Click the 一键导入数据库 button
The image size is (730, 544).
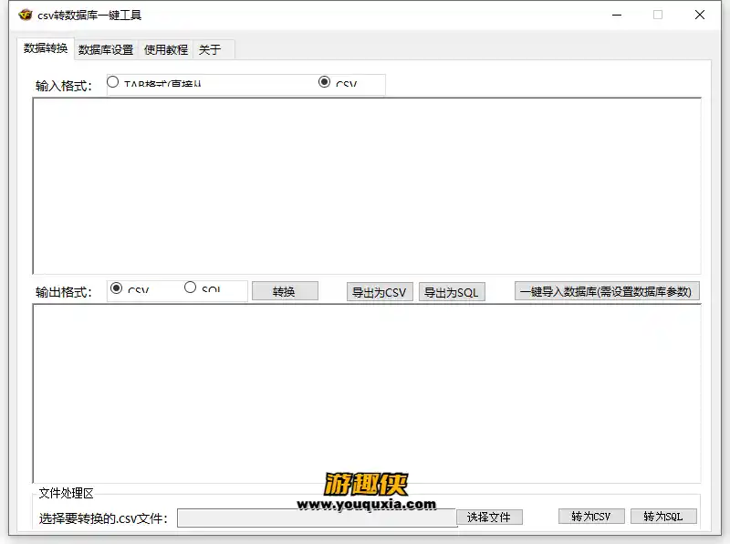point(607,291)
